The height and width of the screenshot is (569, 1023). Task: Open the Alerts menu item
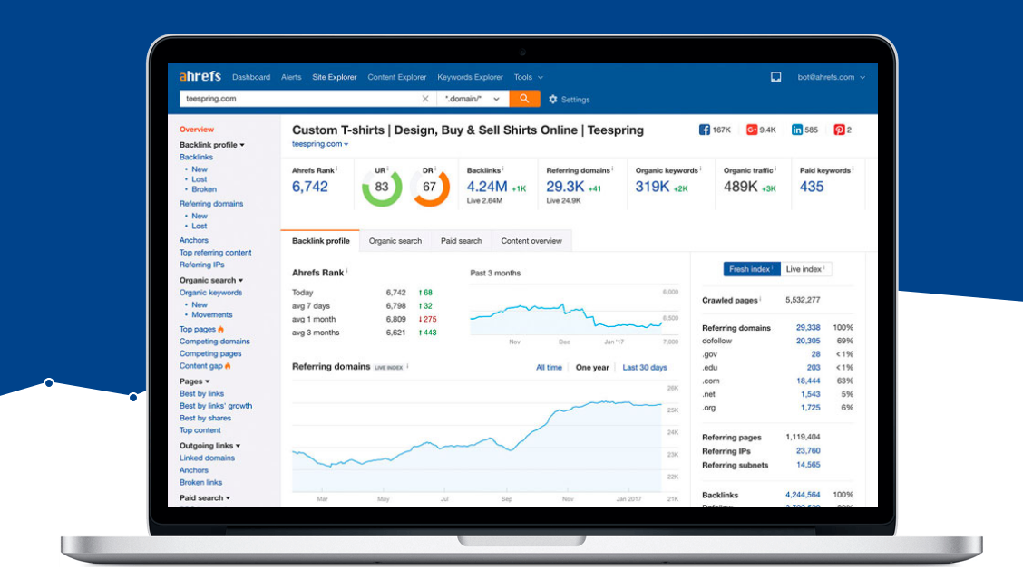coord(291,77)
